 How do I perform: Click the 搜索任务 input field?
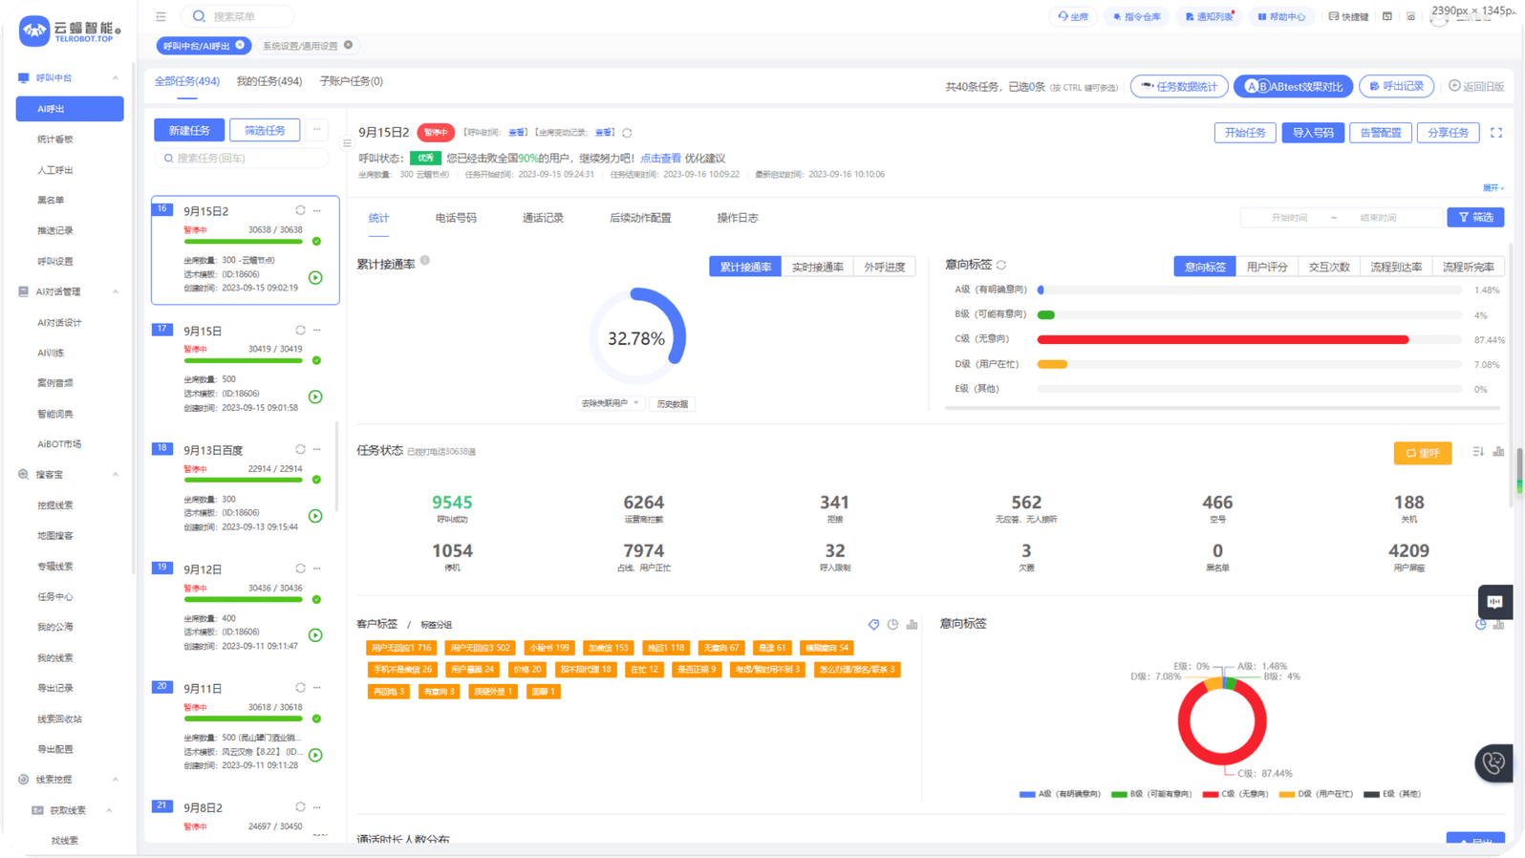pyautogui.click(x=242, y=159)
